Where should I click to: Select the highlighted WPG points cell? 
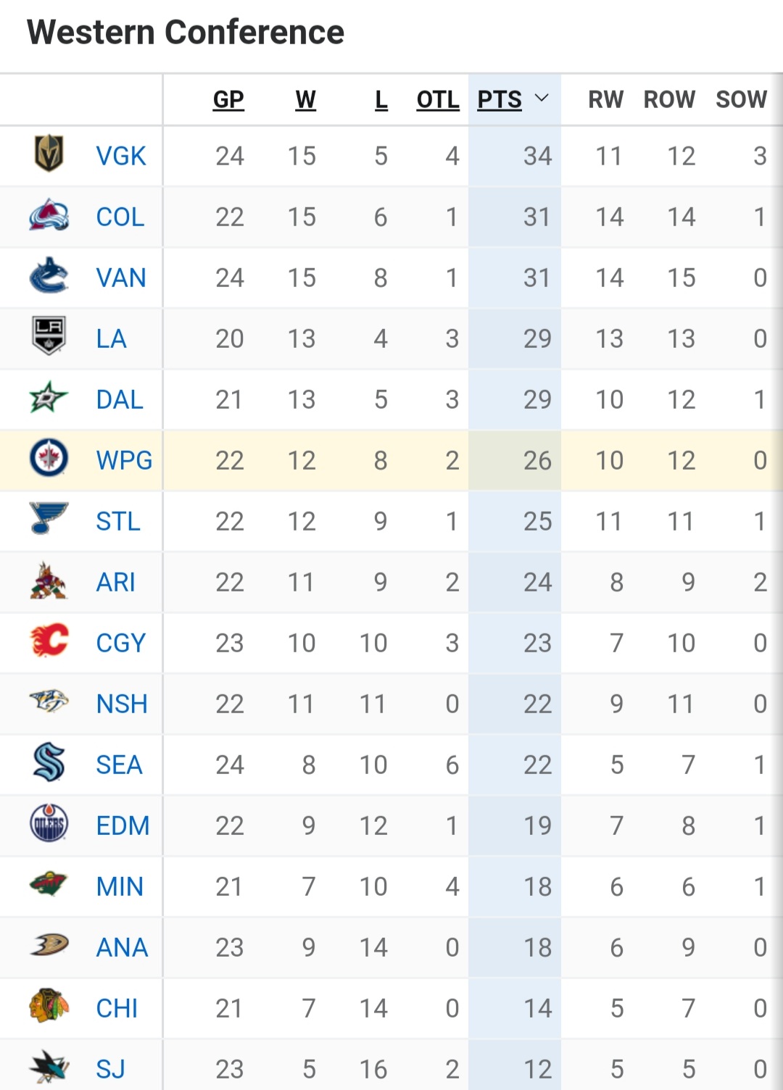coord(515,460)
